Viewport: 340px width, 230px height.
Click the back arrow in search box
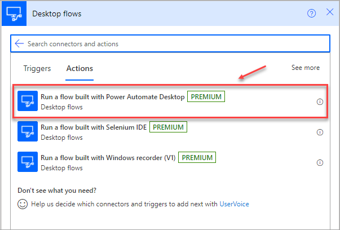pos(19,43)
